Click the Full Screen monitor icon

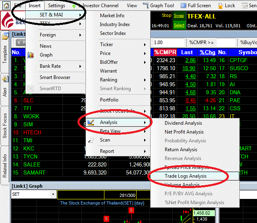pyautogui.click(x=183, y=6)
